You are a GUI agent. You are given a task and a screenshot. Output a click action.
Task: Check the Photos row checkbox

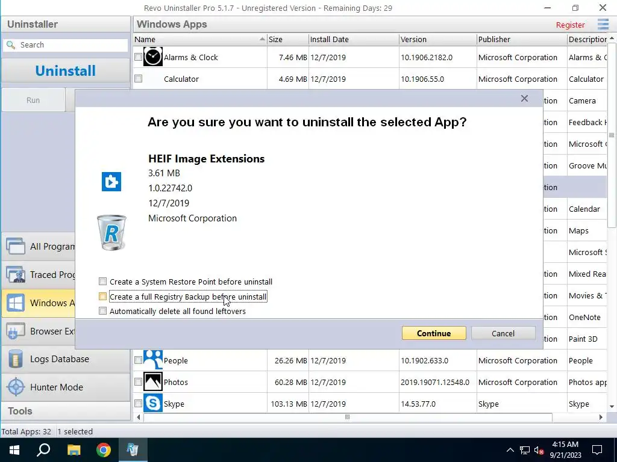pyautogui.click(x=138, y=382)
